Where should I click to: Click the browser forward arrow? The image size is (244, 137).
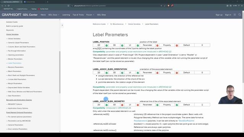pos(5,6)
